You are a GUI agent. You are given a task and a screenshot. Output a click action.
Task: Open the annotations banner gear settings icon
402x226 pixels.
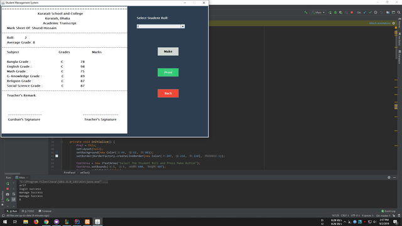point(394,23)
